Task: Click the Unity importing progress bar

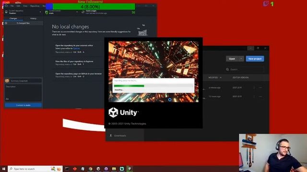Action: [153, 86]
